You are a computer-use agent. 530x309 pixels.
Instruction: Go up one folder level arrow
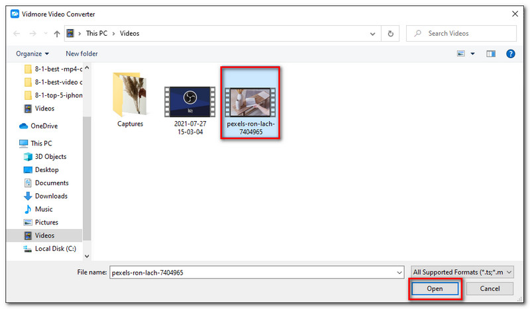pyautogui.click(x=57, y=34)
